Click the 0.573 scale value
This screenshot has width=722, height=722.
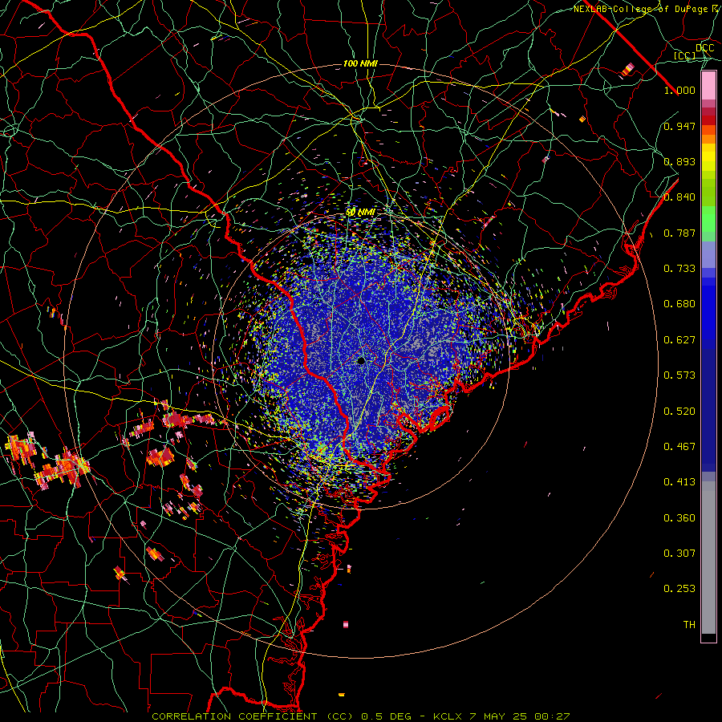click(679, 375)
